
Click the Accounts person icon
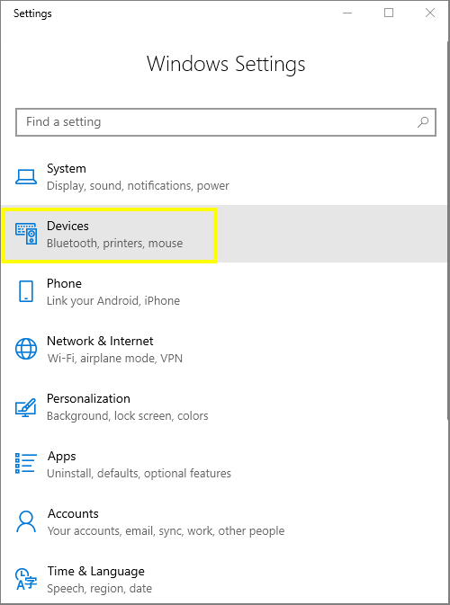click(x=26, y=521)
